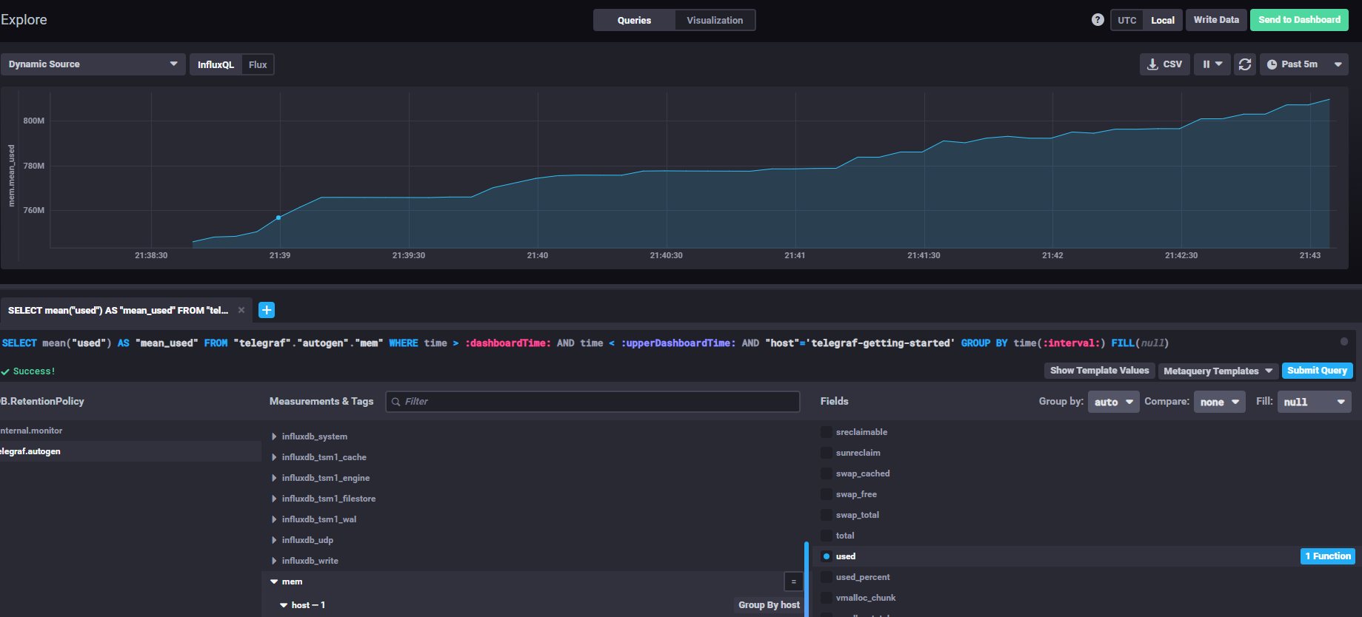1362x617 pixels.
Task: Uncheck the used field
Action: click(x=827, y=556)
